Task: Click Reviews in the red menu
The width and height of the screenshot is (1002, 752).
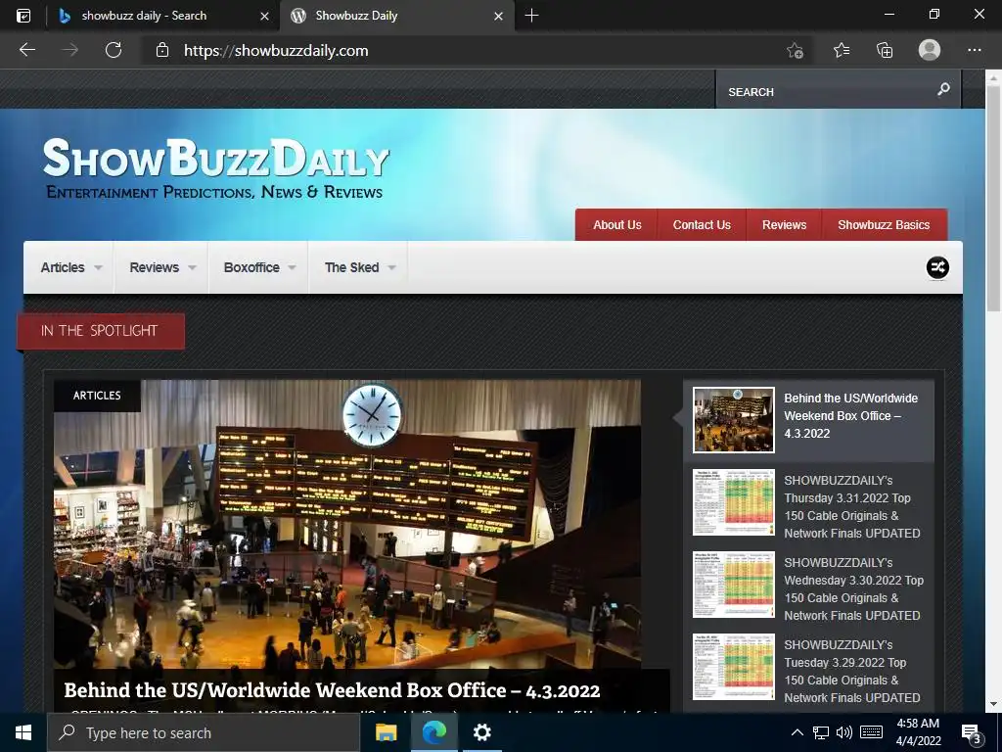Action: [784, 225]
